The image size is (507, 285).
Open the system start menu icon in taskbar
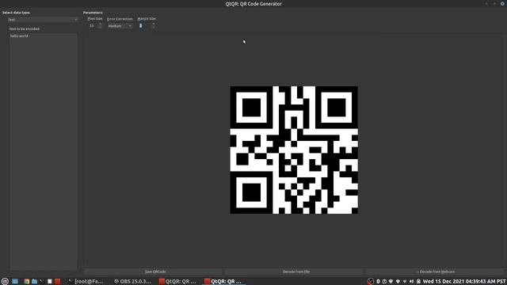pyautogui.click(x=5, y=282)
